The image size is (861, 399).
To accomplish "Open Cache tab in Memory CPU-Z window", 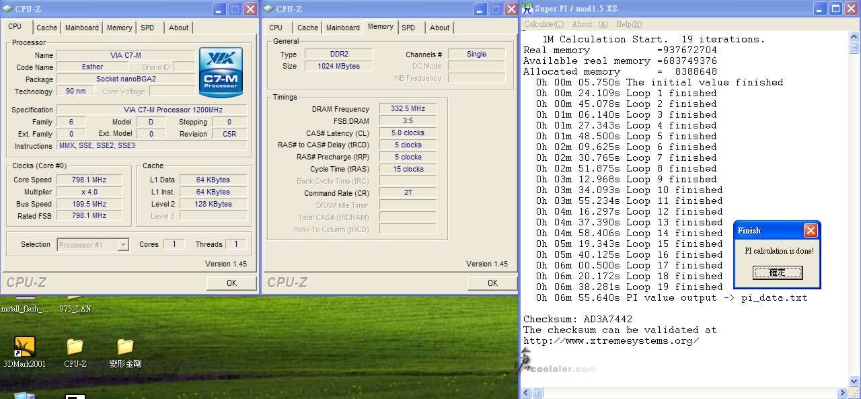I will (x=307, y=28).
